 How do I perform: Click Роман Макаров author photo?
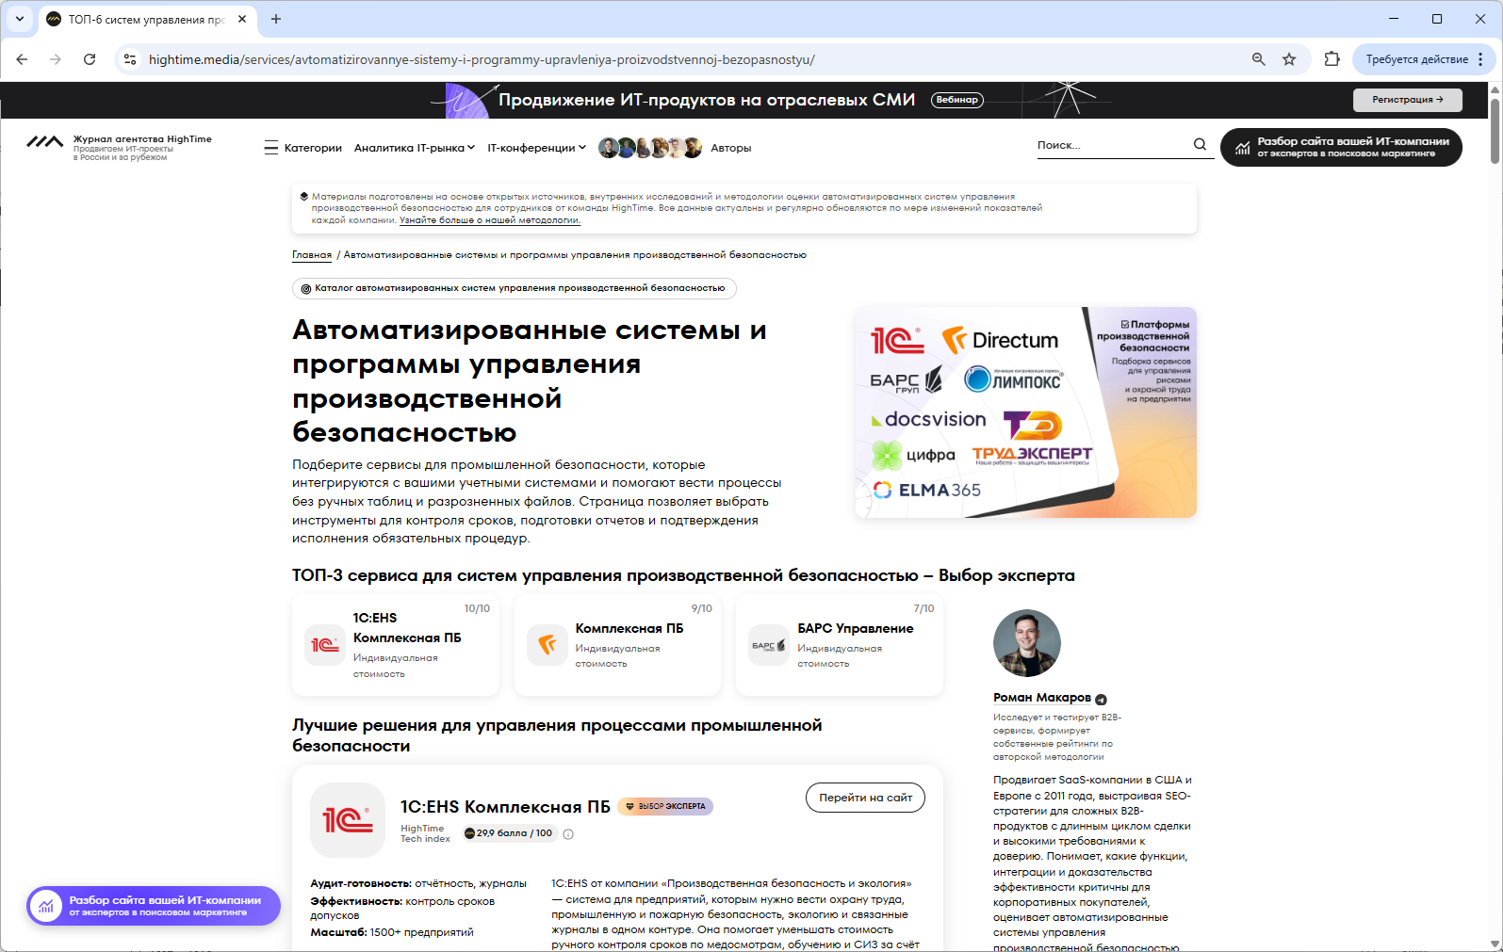pos(1027,643)
